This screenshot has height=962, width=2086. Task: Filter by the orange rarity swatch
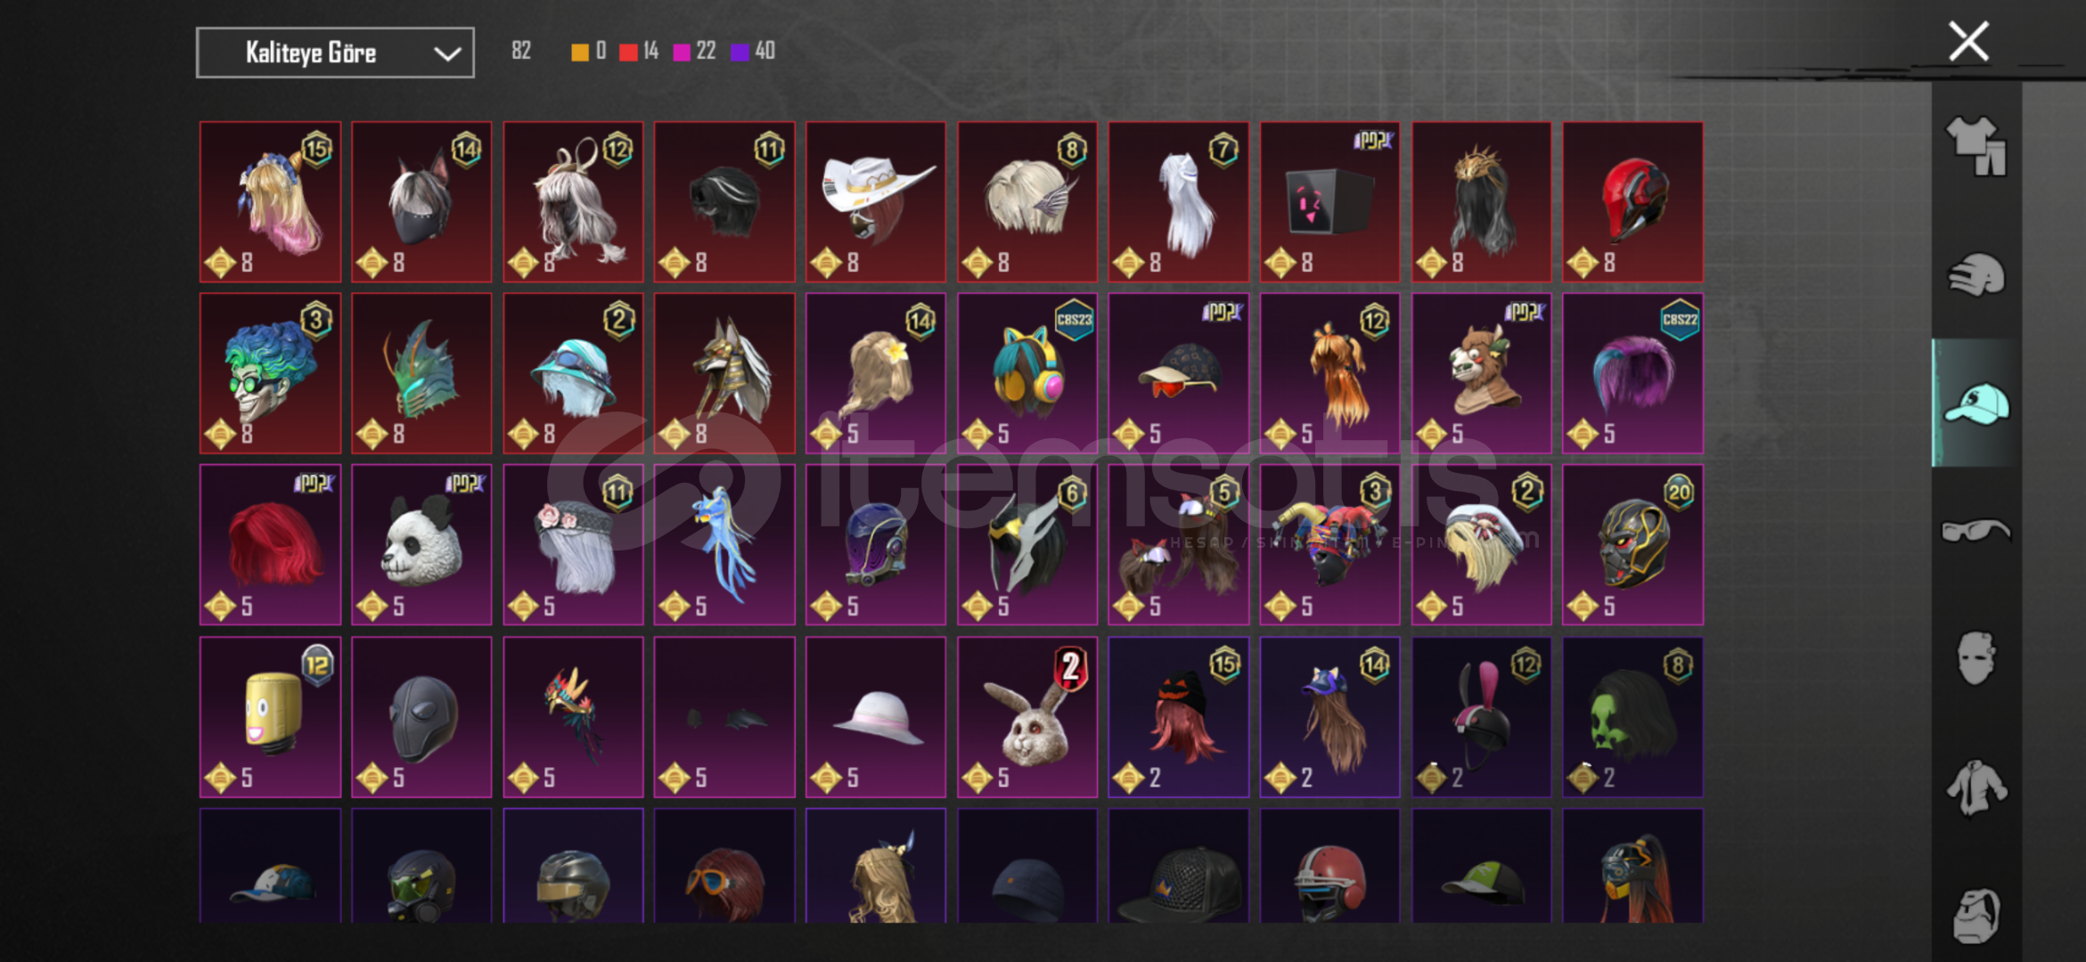tap(579, 52)
